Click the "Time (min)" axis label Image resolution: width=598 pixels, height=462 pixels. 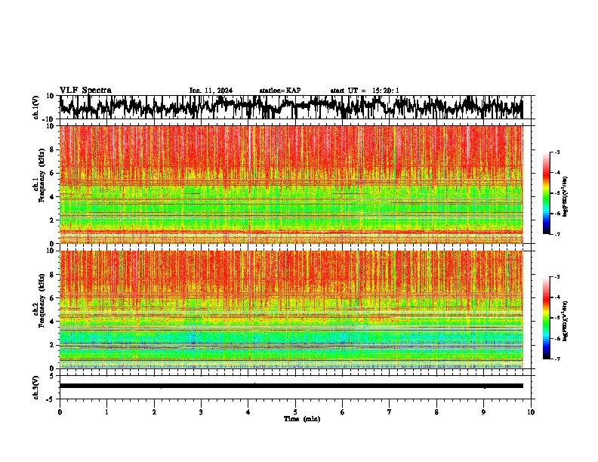302,419
